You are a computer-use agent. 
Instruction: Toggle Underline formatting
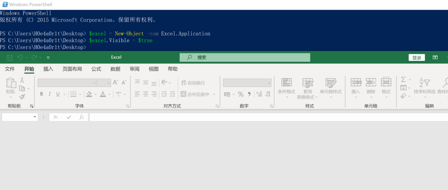tap(58, 94)
